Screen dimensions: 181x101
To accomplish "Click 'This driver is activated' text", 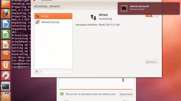I will coord(90,94).
